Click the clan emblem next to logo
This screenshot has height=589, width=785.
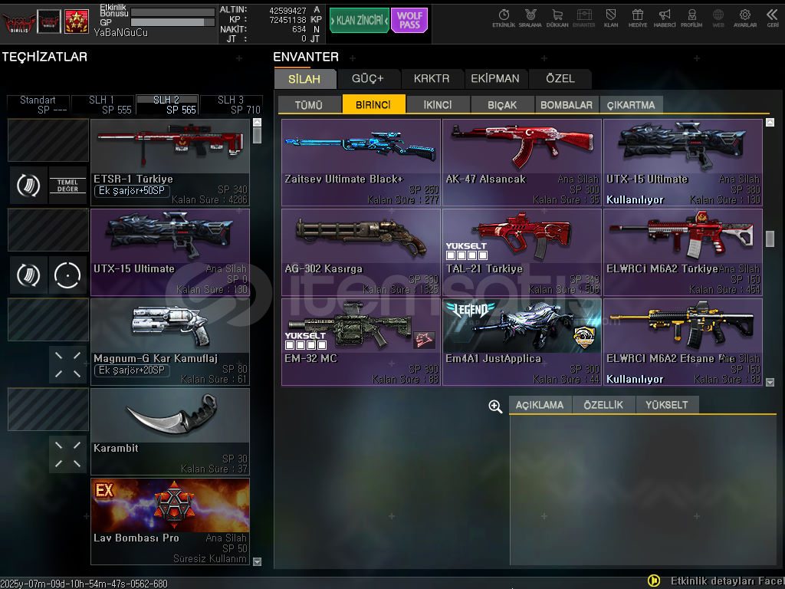click(x=49, y=21)
